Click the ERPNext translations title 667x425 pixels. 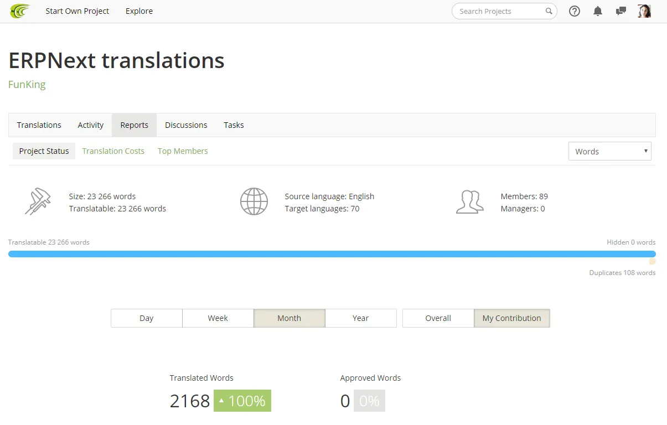pyautogui.click(x=117, y=60)
